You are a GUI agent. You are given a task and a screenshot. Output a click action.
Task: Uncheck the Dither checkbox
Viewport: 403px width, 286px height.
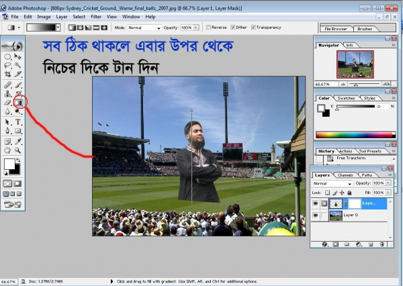232,28
